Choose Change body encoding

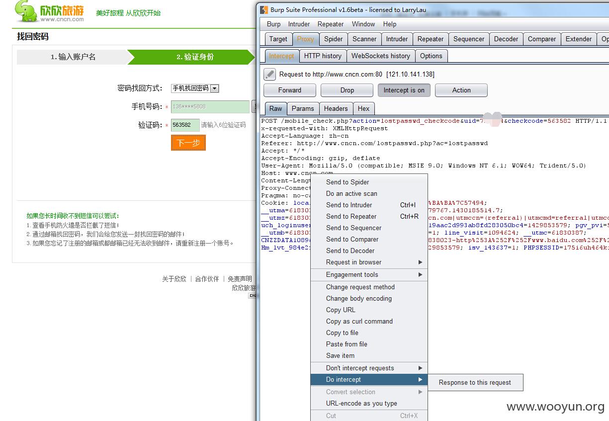369,298
